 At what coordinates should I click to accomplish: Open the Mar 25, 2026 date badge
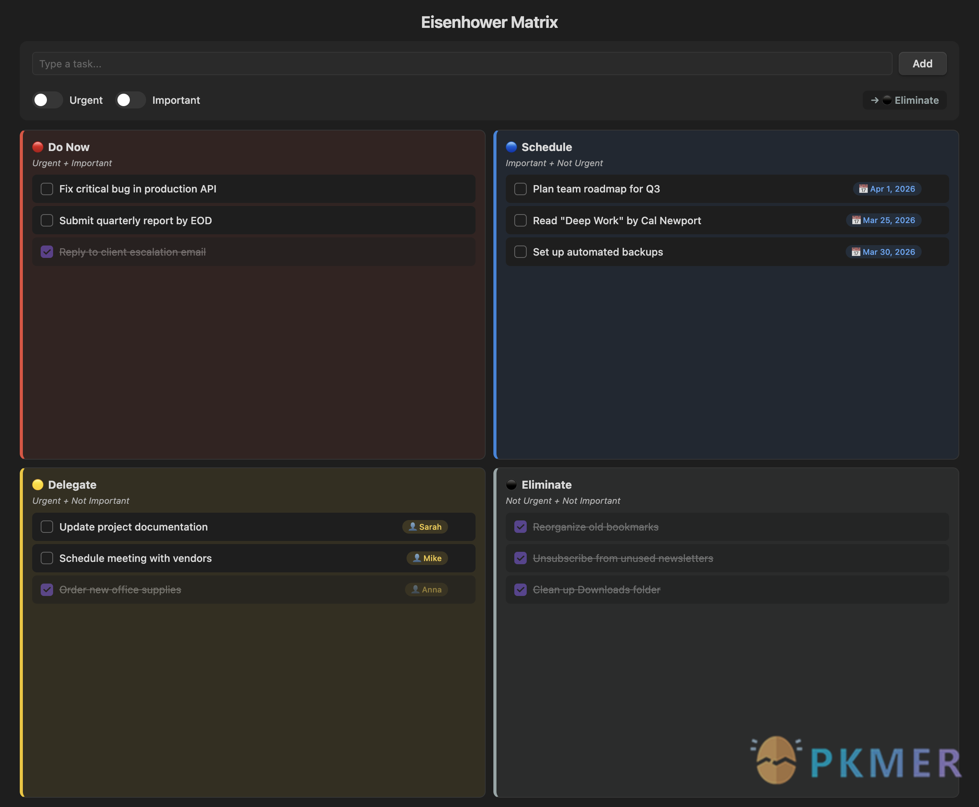click(x=883, y=220)
